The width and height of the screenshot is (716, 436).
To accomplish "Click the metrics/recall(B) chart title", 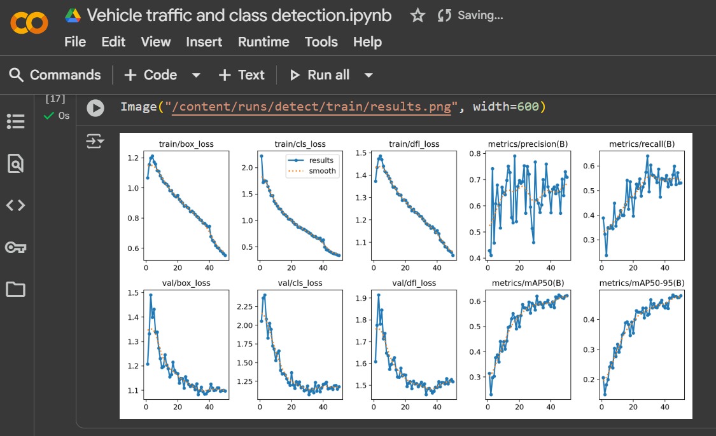I will (642, 144).
